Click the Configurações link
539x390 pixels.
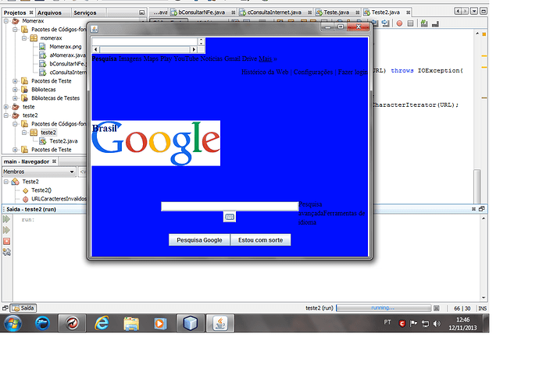click(313, 72)
